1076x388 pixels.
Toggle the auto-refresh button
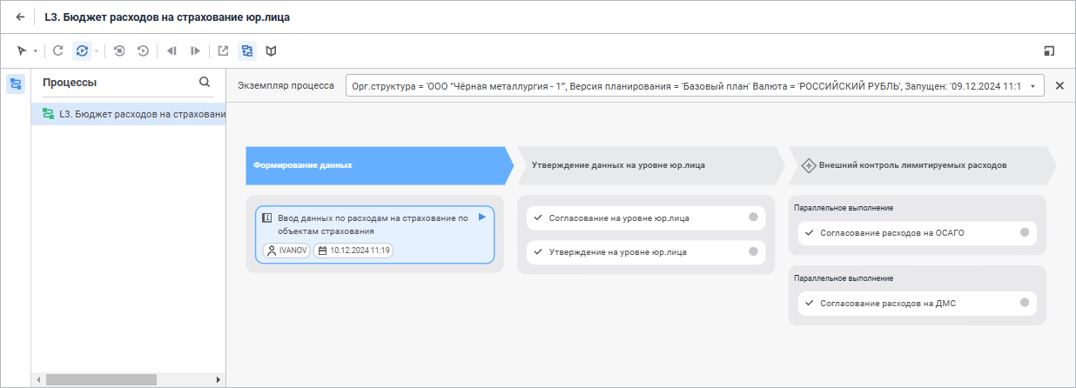(82, 51)
